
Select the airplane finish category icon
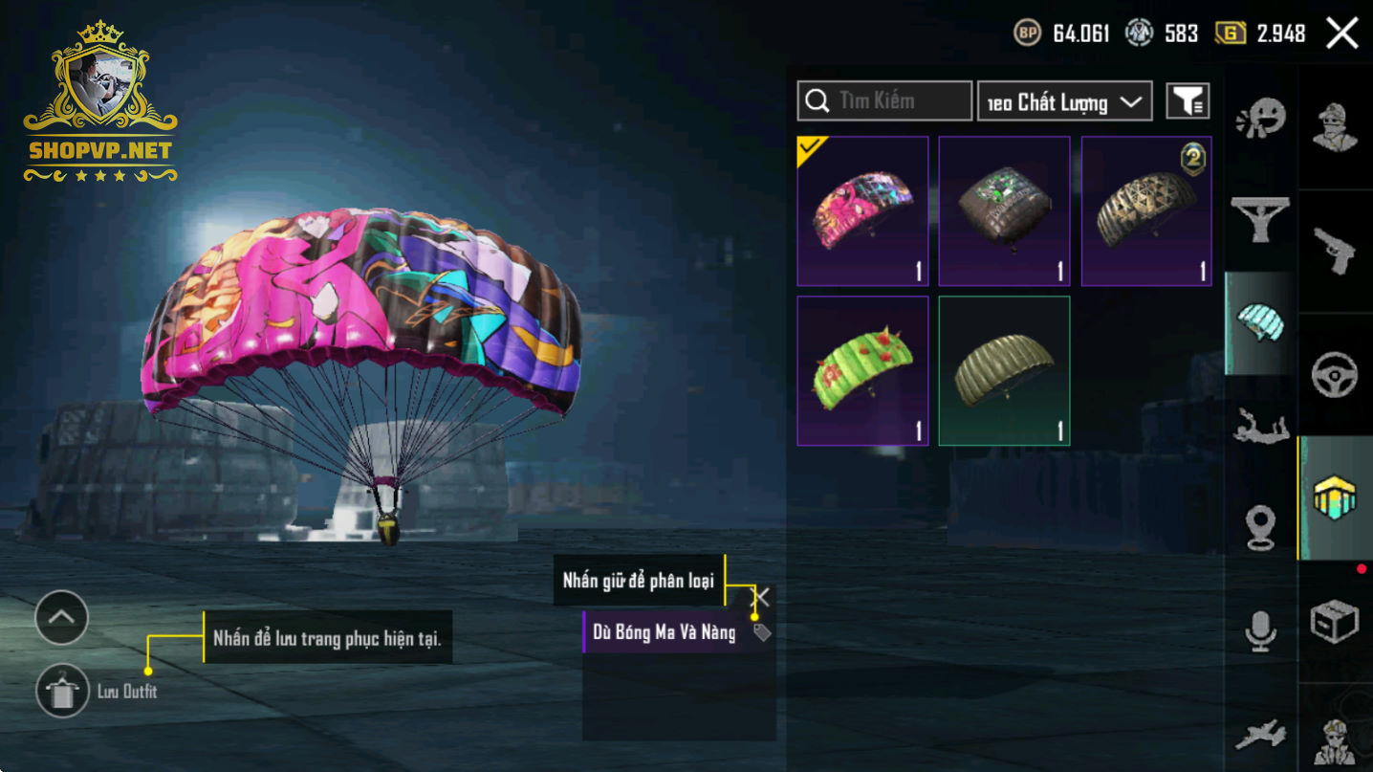tap(1260, 735)
